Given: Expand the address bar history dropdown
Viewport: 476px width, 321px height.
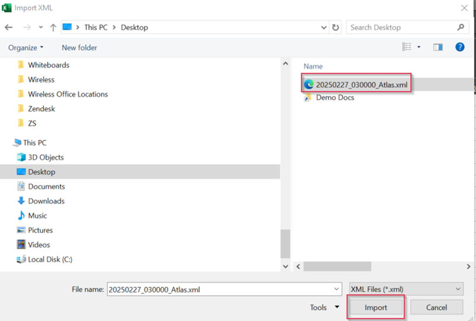Looking at the screenshot, I should click(324, 27).
